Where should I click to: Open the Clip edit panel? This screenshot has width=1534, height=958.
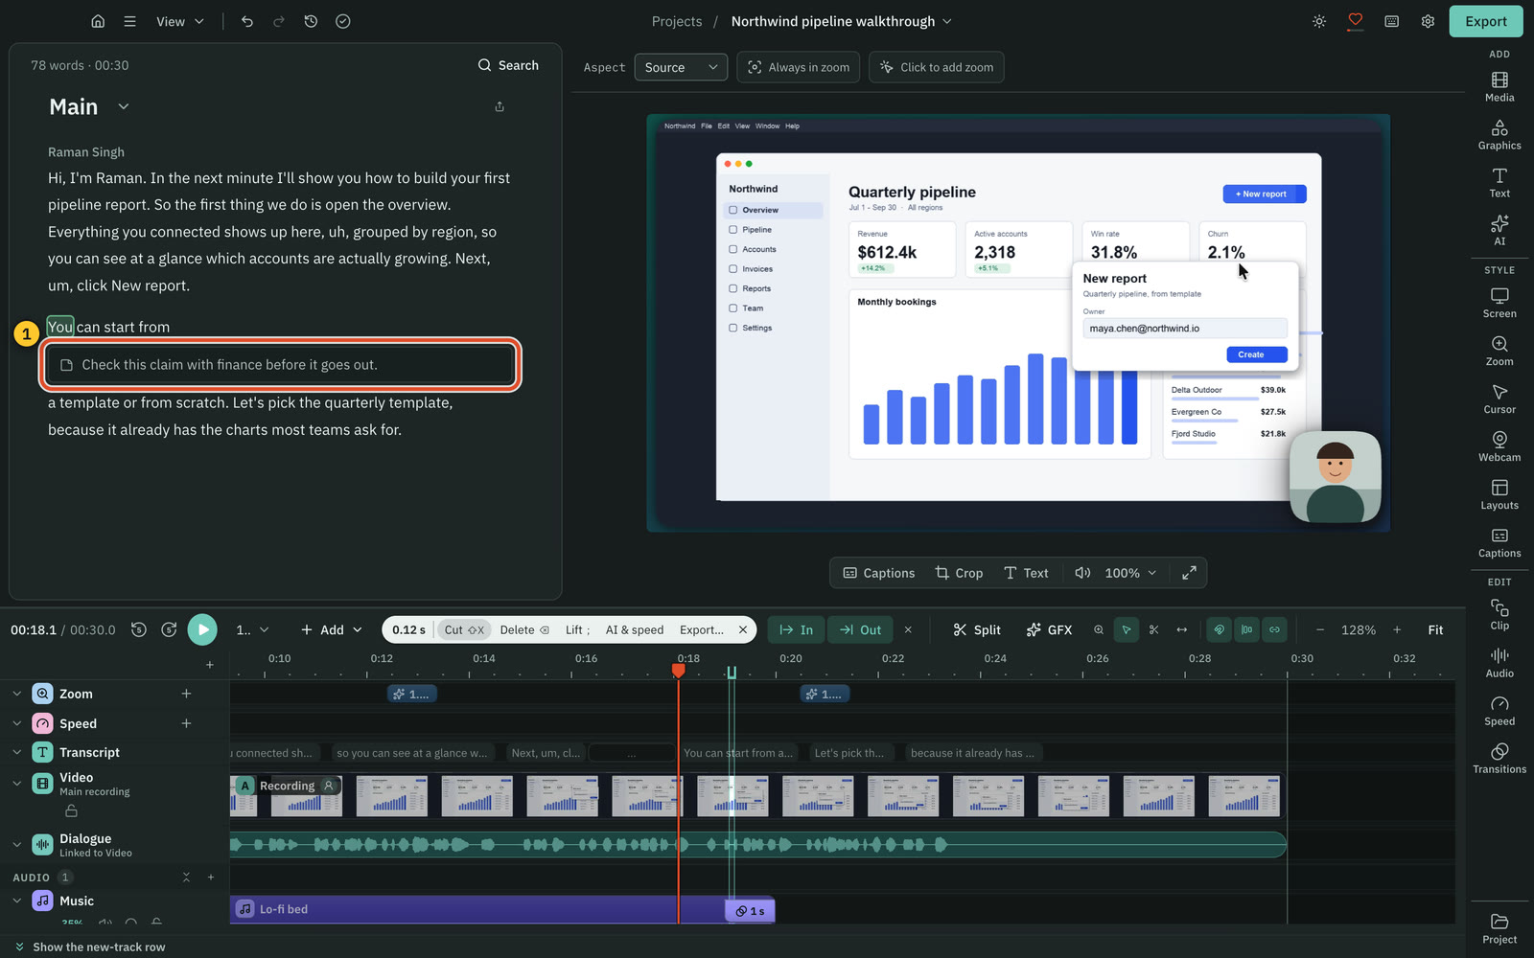click(1499, 614)
